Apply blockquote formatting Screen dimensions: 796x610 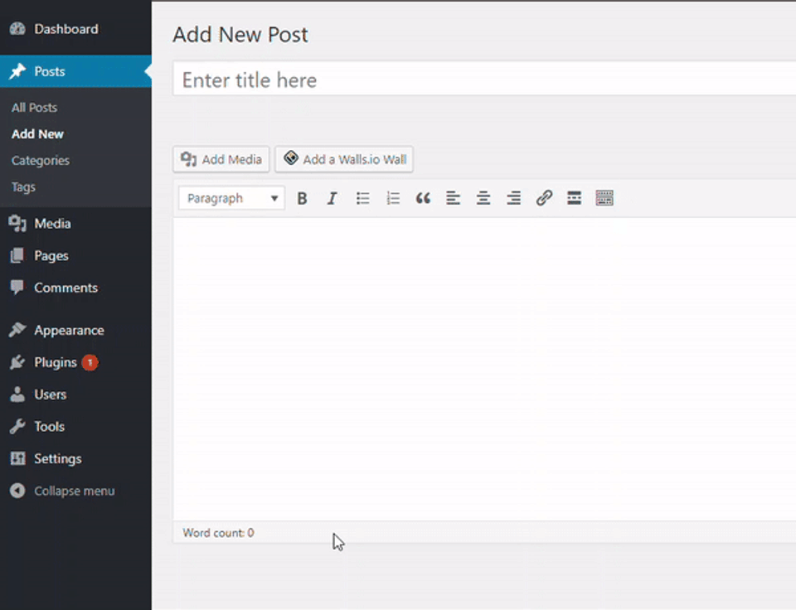click(423, 198)
